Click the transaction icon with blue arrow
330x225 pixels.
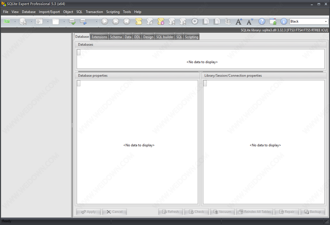coord(83,21)
